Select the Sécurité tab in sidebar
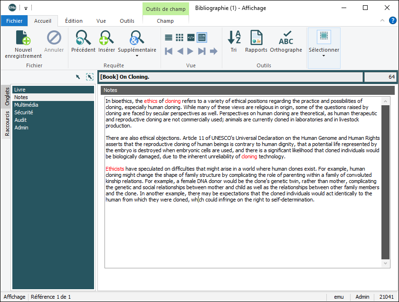 [x=24, y=112]
